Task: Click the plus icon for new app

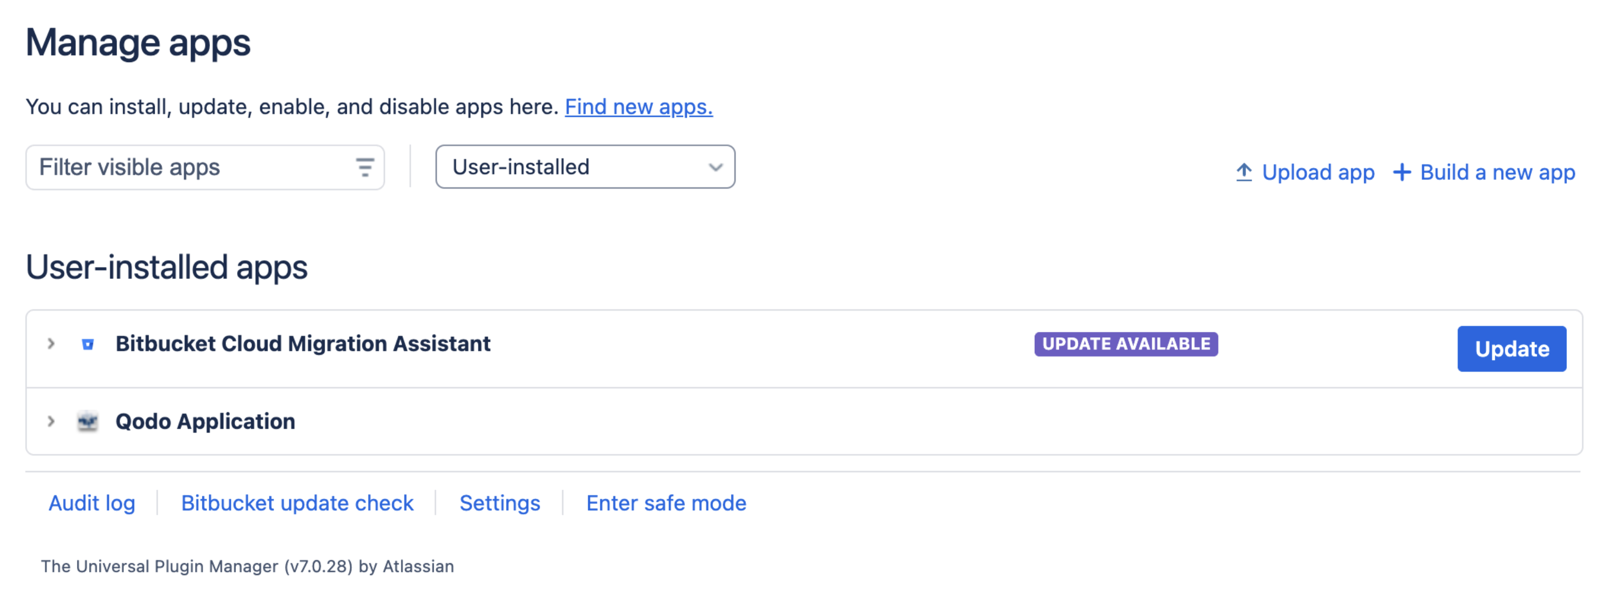Action: pyautogui.click(x=1402, y=172)
